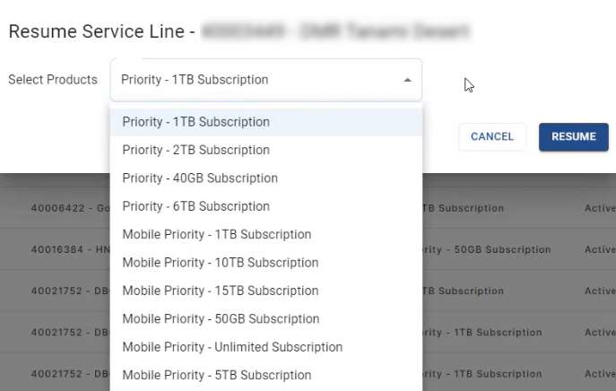Select Priority - 6TB Subscription option
616x391 pixels.
[x=195, y=206]
